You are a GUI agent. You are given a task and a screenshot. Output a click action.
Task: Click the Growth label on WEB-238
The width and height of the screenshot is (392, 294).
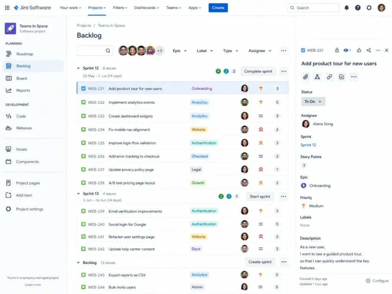[198, 183]
